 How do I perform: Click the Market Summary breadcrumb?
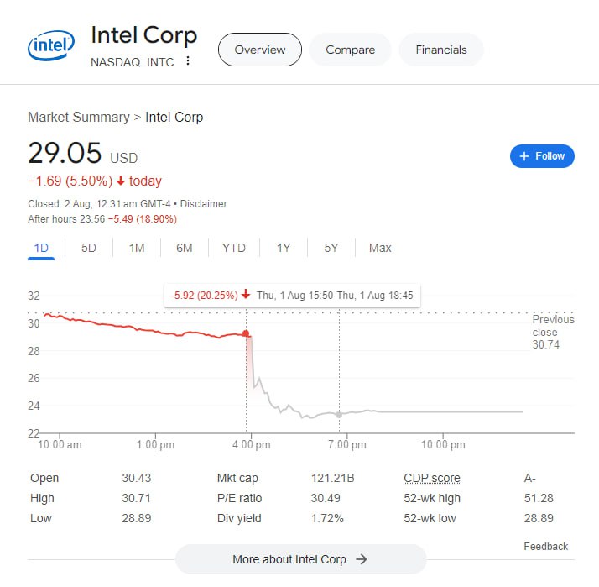coord(78,117)
